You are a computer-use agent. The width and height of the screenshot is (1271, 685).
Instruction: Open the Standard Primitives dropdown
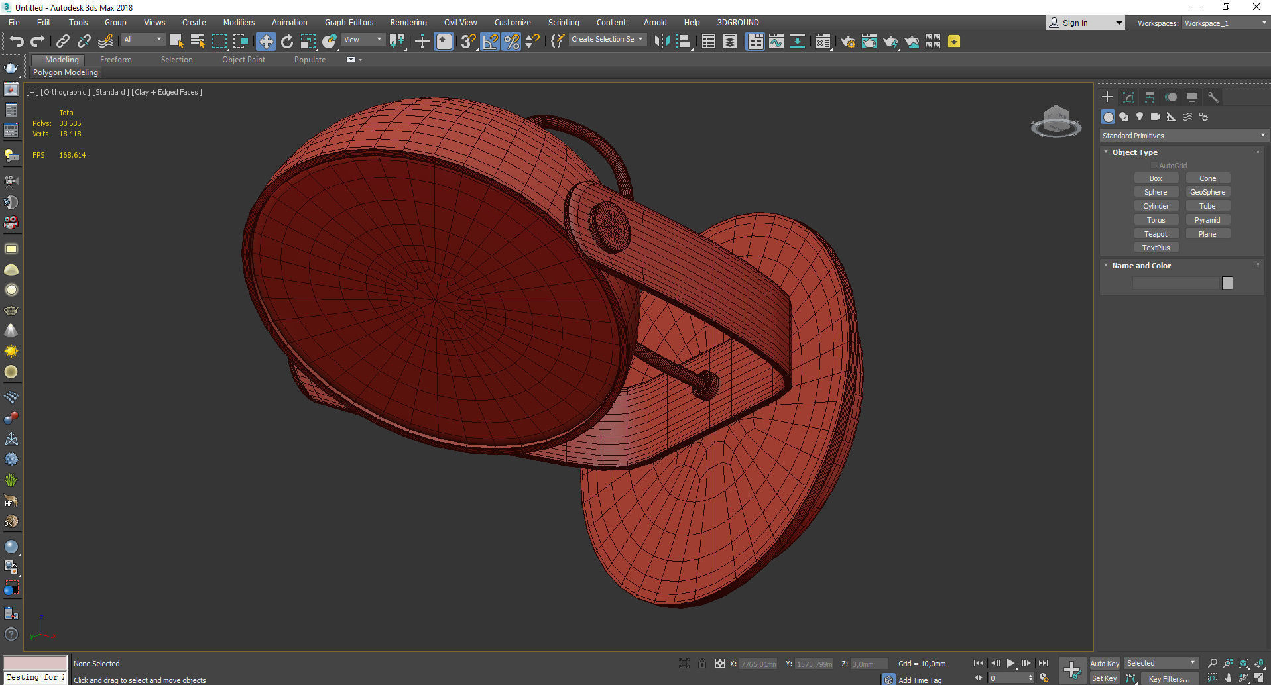click(1183, 136)
